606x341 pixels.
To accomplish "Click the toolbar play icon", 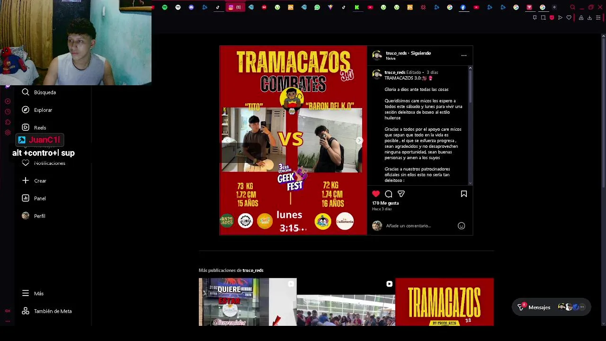I will coord(560,18).
